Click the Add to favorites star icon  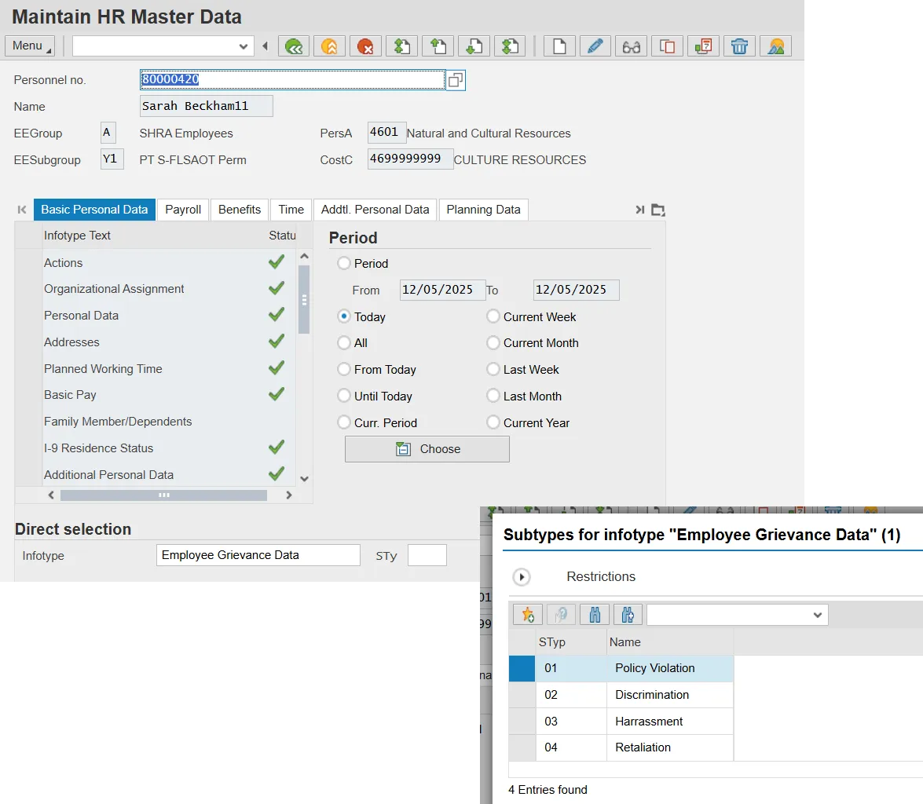coord(527,615)
